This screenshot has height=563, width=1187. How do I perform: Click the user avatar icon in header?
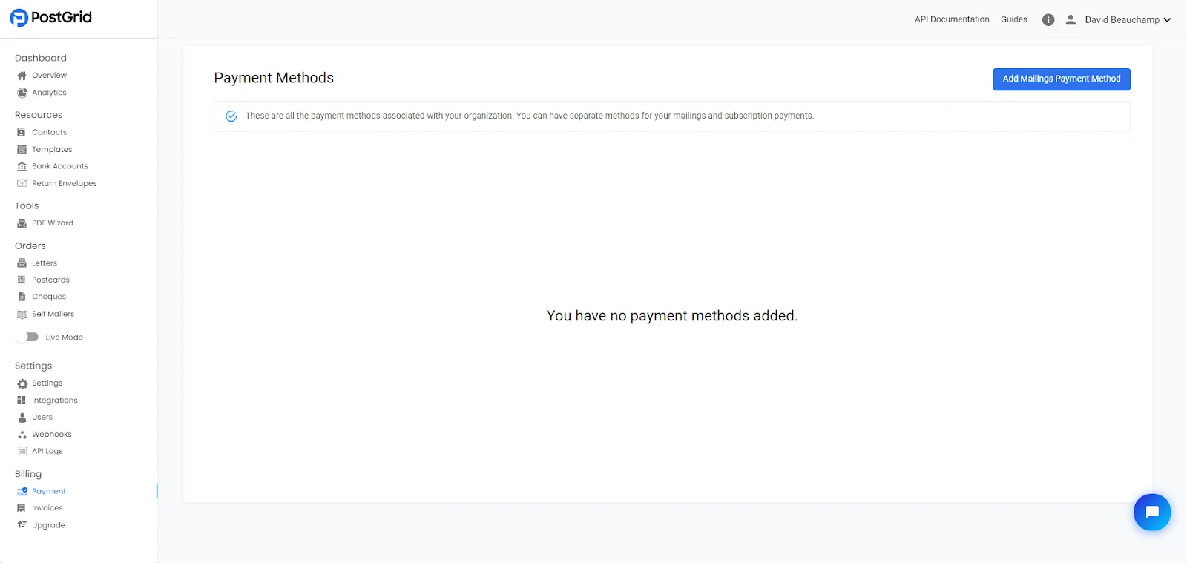pyautogui.click(x=1071, y=20)
